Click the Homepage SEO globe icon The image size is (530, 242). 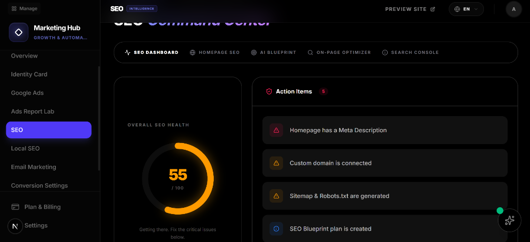(193, 52)
